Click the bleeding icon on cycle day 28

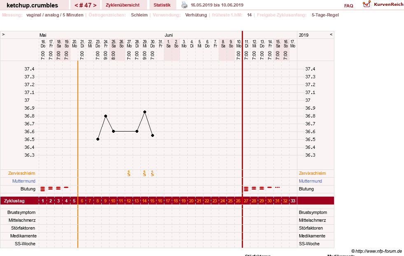[x=254, y=188]
